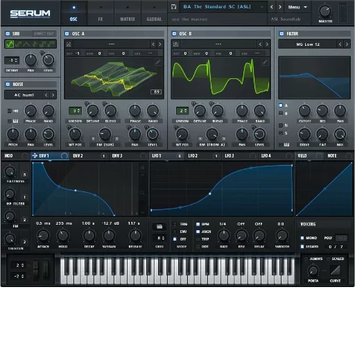Turn the Master volume knob
355x355 pixels.
tap(325, 11)
